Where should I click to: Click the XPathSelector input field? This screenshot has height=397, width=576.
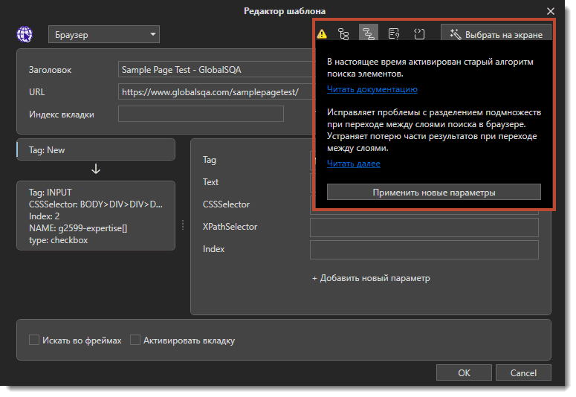coord(424,227)
